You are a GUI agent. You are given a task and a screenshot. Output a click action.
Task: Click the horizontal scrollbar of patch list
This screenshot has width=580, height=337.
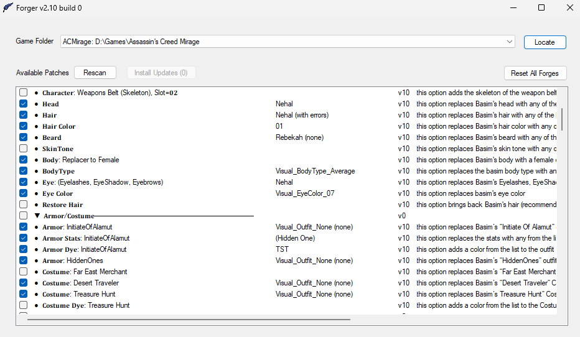[189, 319]
